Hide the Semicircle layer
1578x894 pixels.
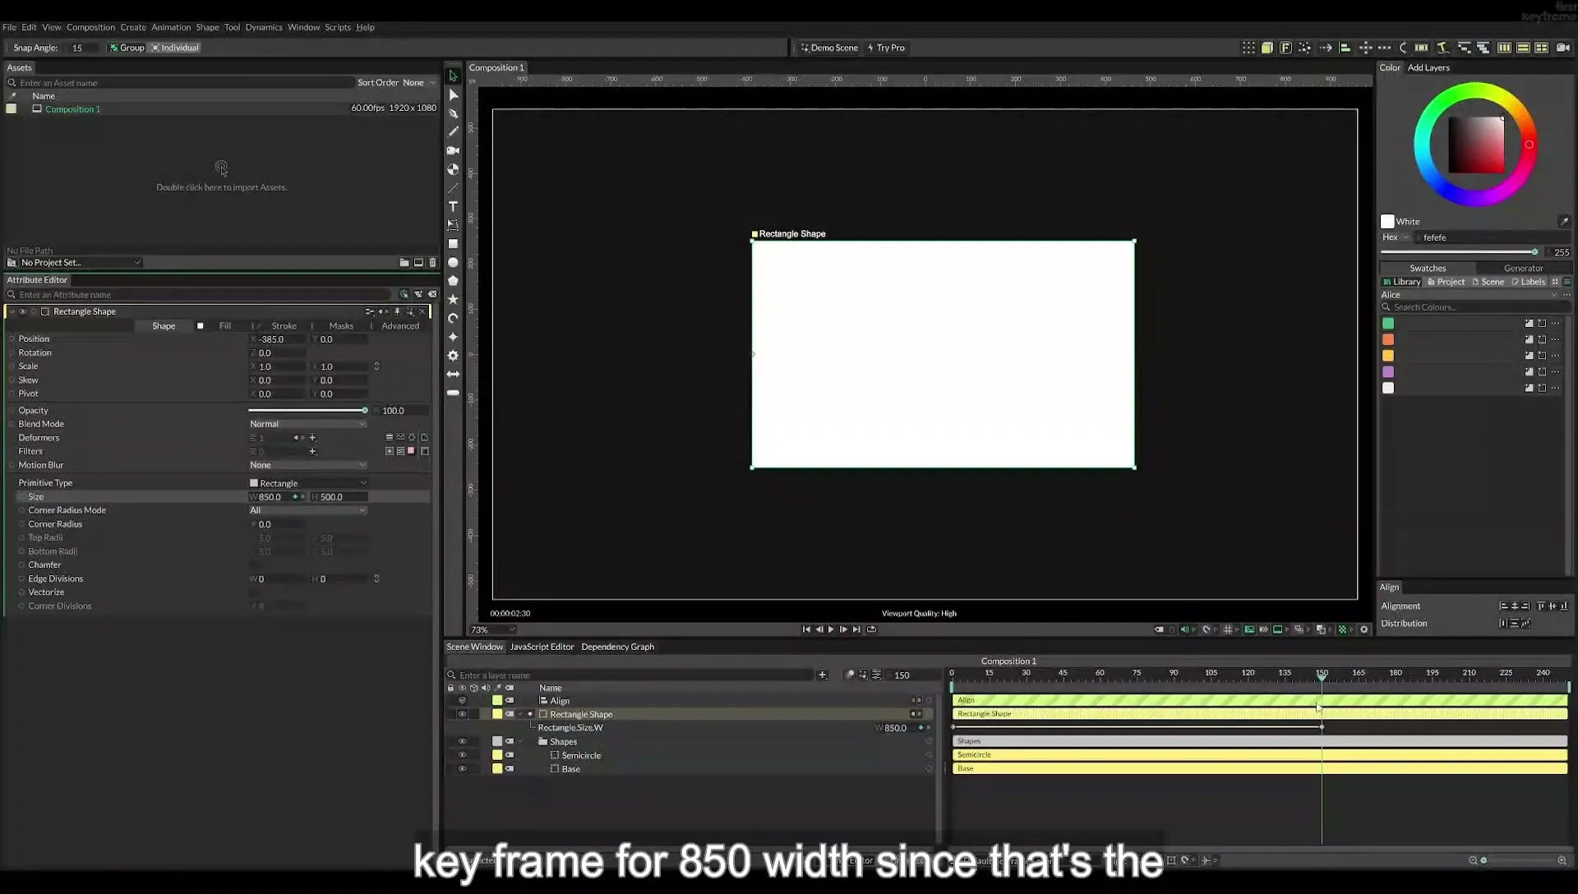tap(462, 755)
